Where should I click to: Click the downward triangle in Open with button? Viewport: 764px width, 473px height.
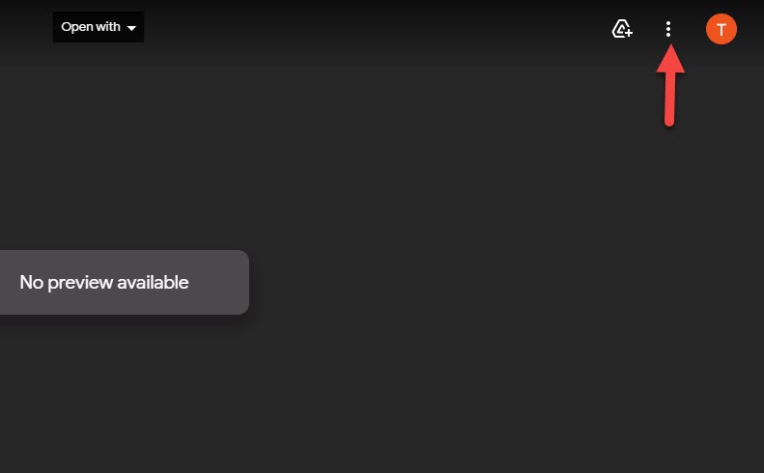coord(131,28)
